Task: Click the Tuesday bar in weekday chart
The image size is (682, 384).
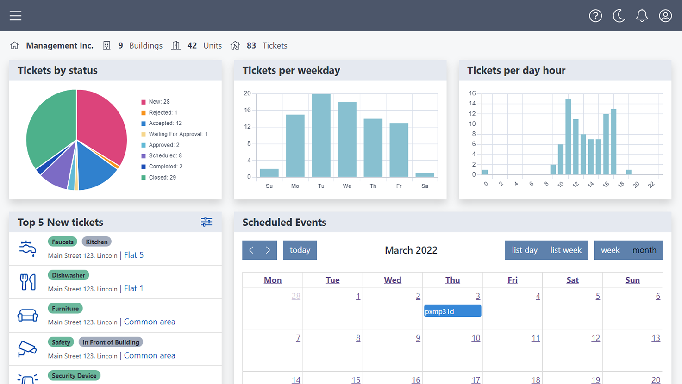Action: tap(321, 135)
